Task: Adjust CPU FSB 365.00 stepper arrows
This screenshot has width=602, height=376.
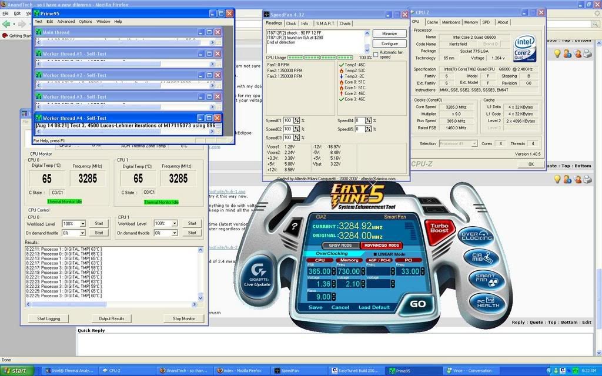Action: 333,271
